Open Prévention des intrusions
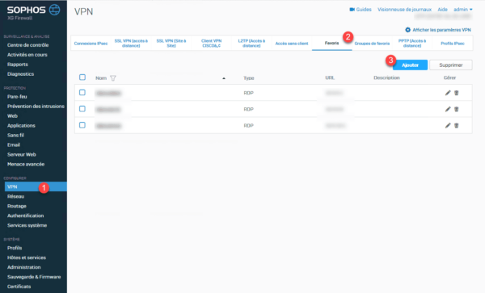 click(x=36, y=107)
